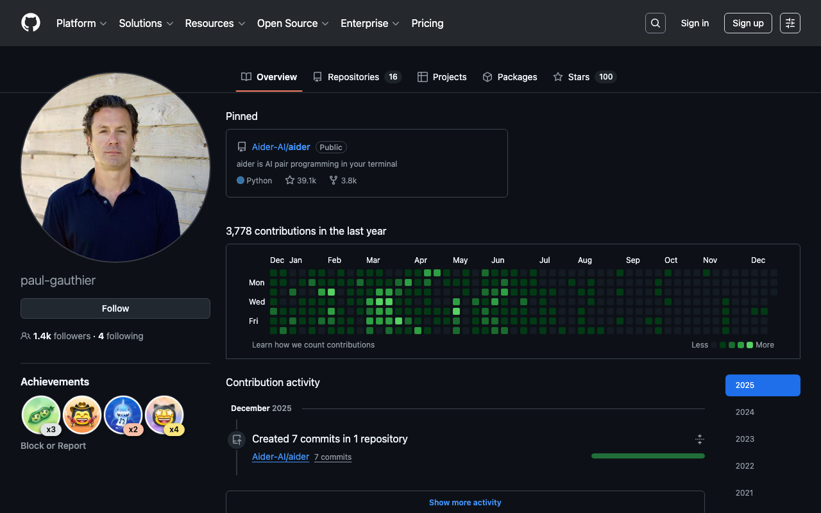This screenshot has height=513, width=821.
Task: Click the star count on aider repo
Action: pos(301,181)
